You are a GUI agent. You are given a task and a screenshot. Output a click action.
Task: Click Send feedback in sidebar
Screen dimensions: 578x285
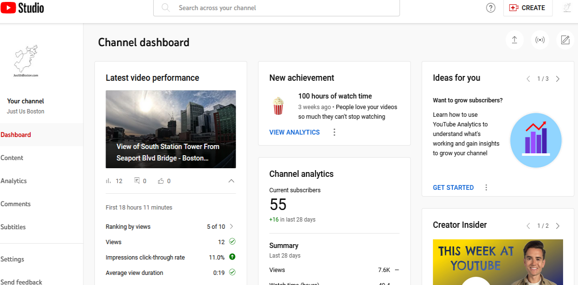[x=41, y=282]
